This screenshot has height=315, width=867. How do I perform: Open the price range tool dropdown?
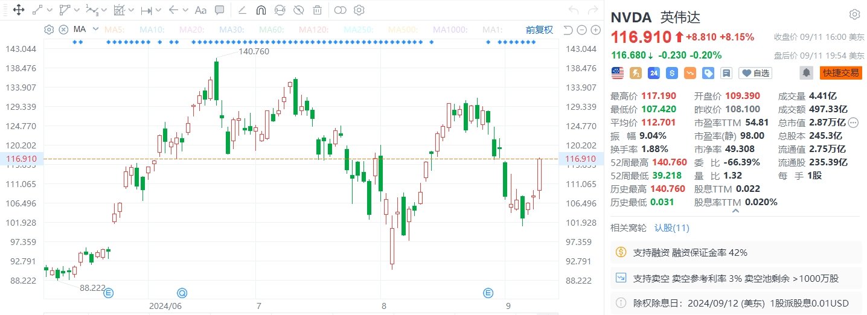(x=158, y=10)
